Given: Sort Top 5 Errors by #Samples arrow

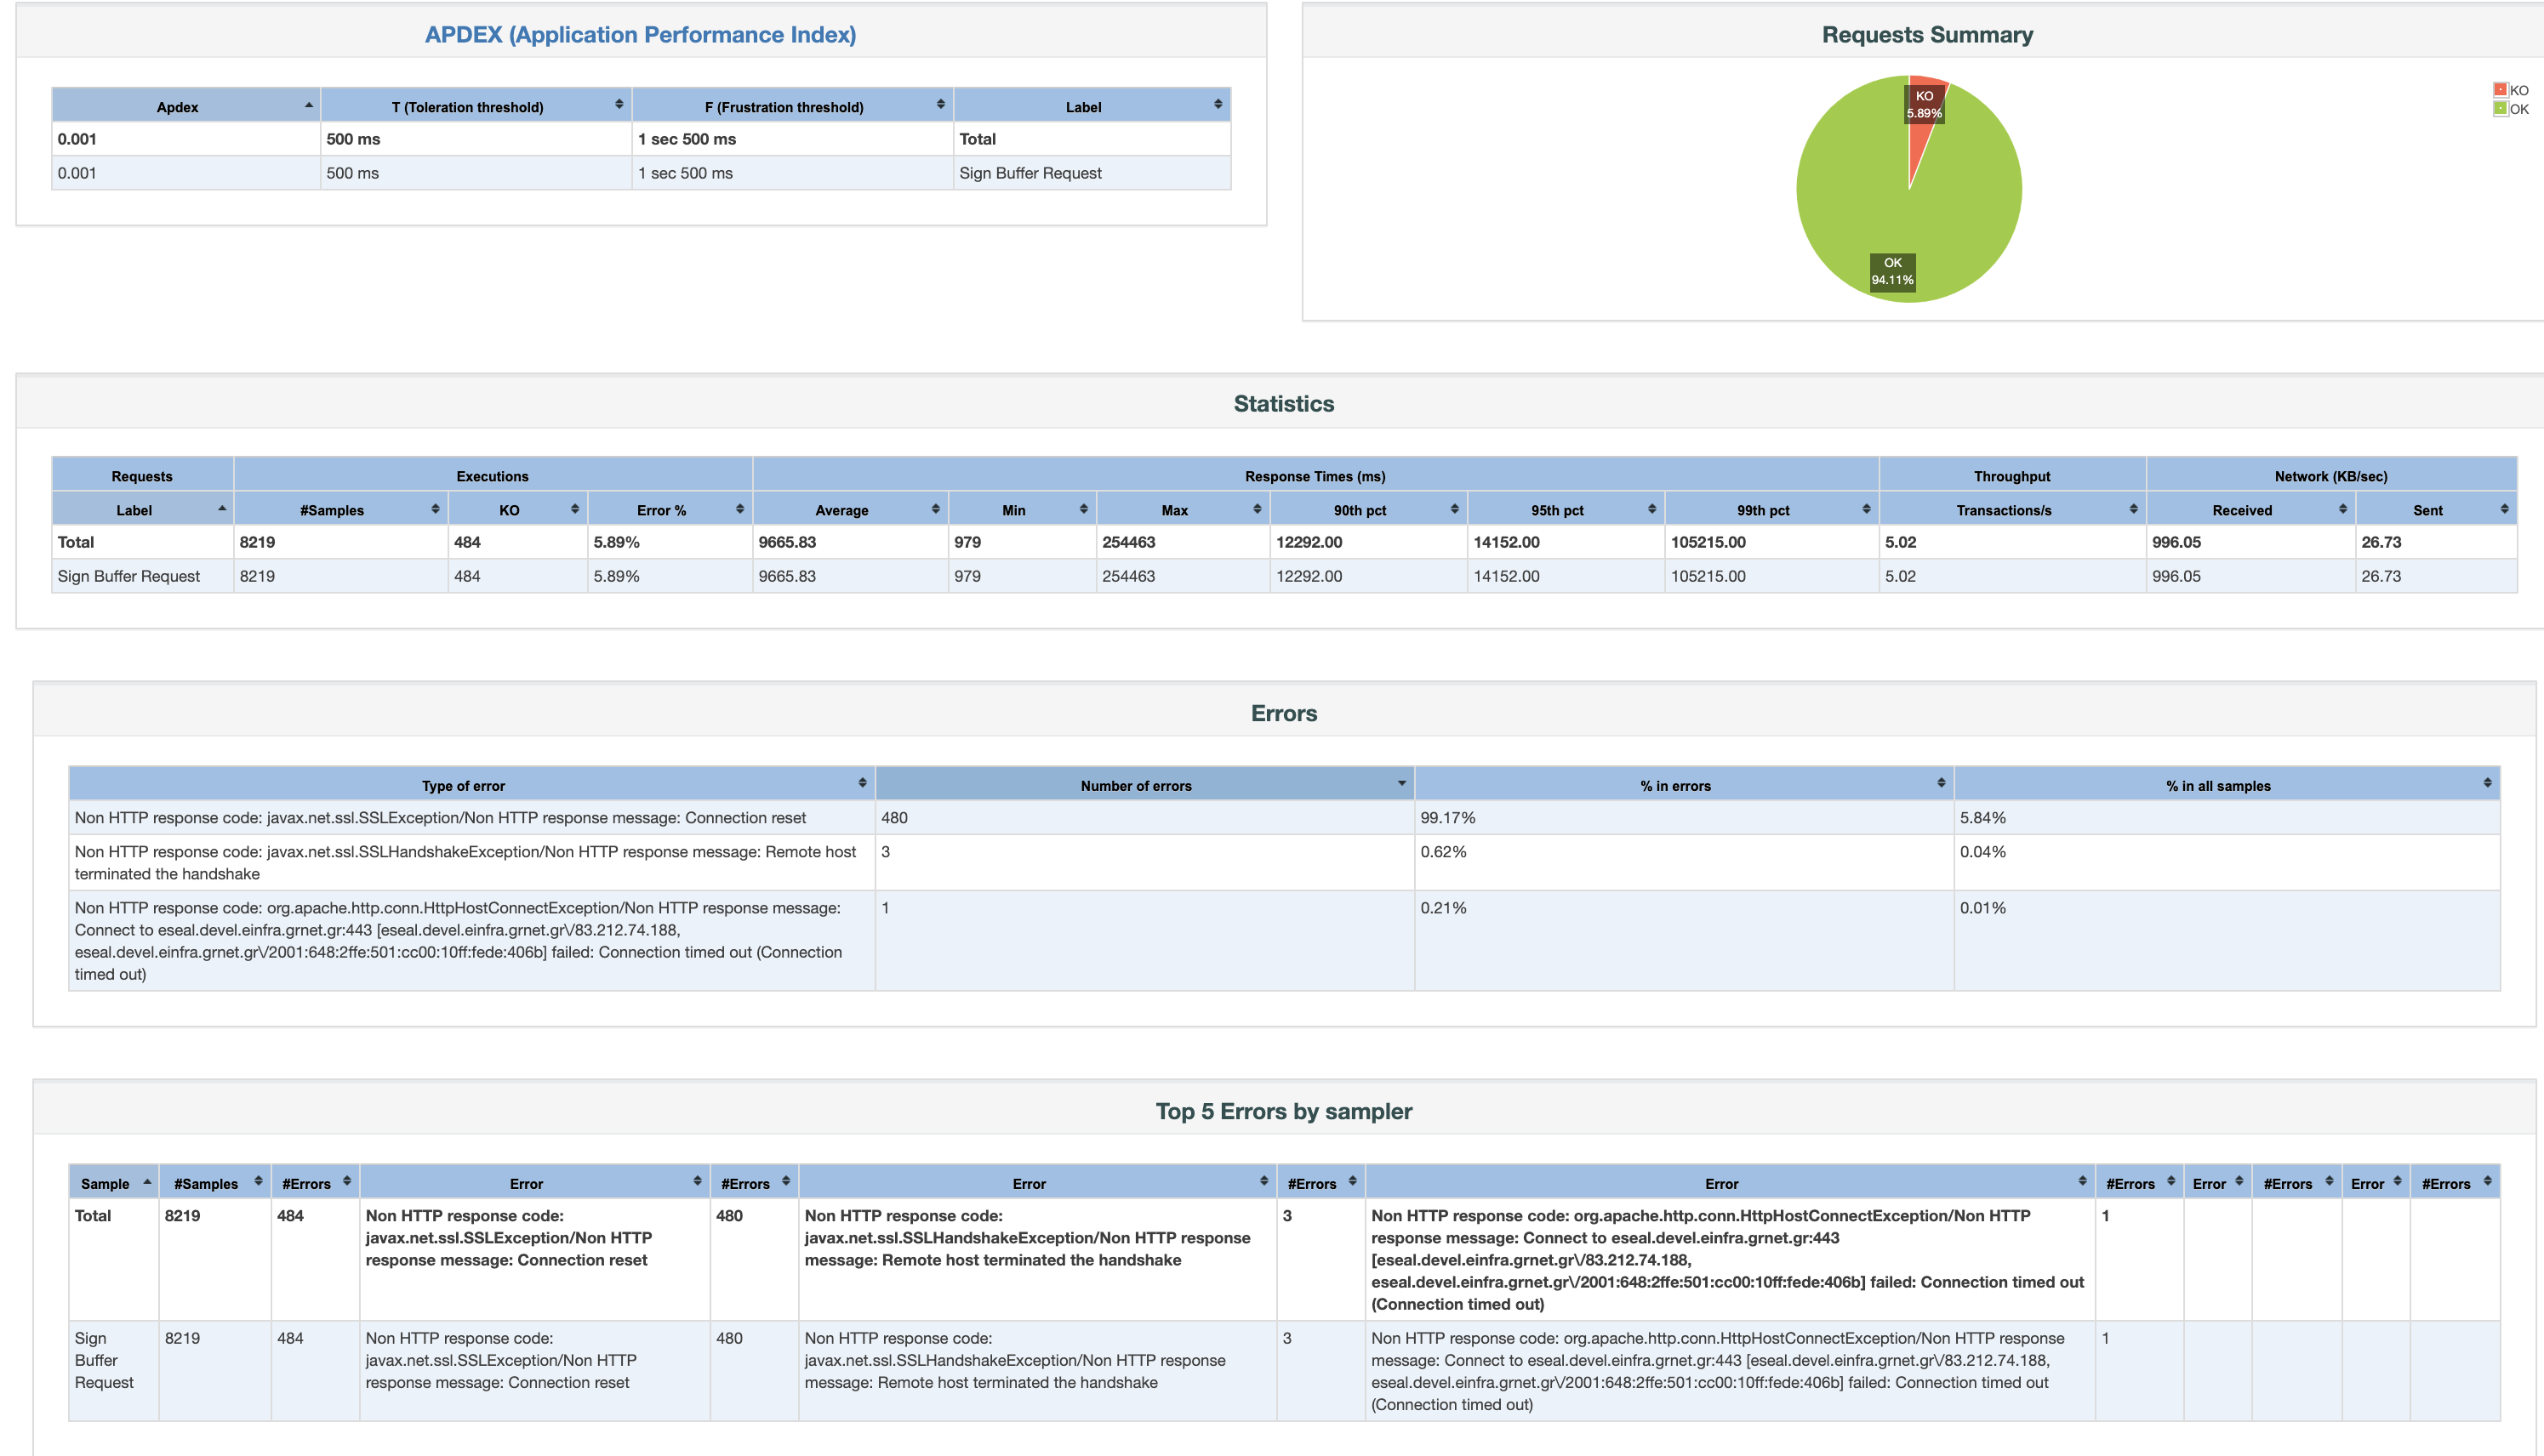Looking at the screenshot, I should [x=258, y=1181].
